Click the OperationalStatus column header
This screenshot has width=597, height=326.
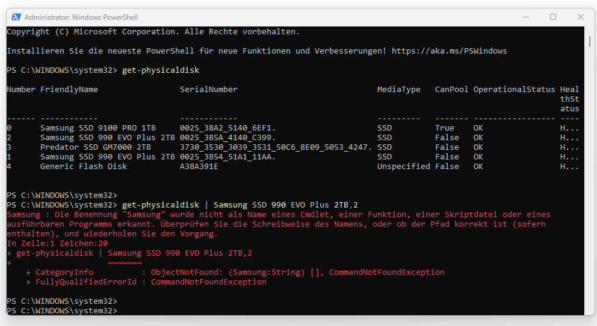tap(514, 90)
